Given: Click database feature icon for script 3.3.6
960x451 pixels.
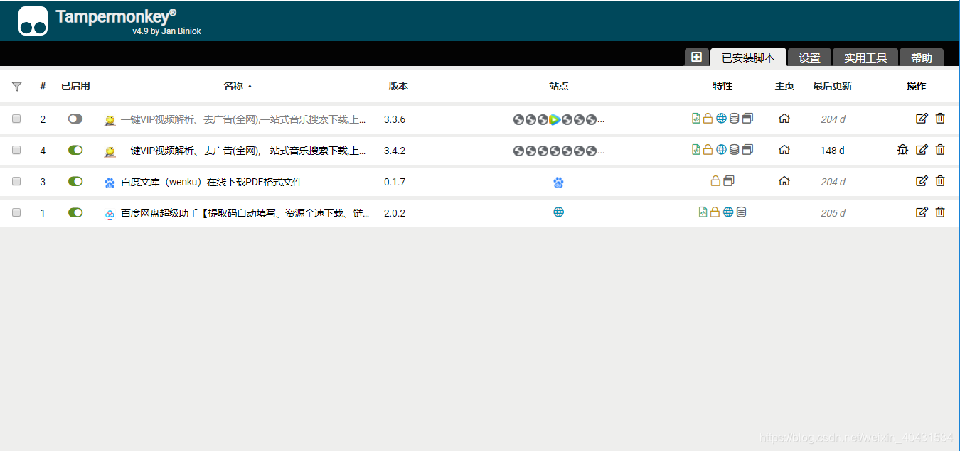Looking at the screenshot, I should click(x=735, y=119).
